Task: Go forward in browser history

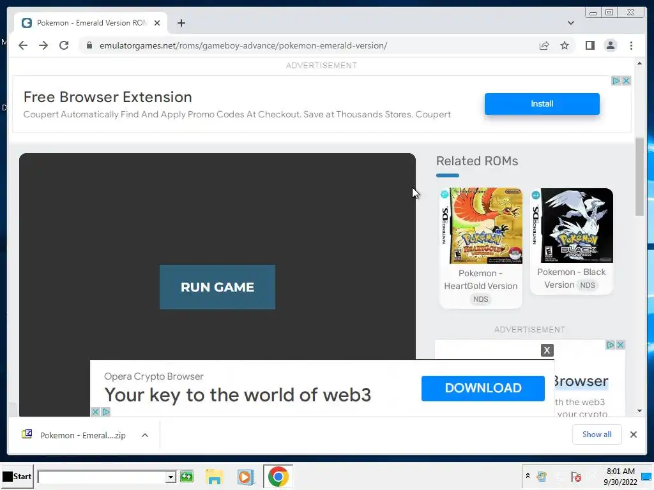Action: (43, 45)
